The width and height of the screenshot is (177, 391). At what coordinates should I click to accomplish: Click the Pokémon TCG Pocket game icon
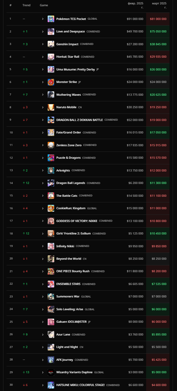pos(51,19)
